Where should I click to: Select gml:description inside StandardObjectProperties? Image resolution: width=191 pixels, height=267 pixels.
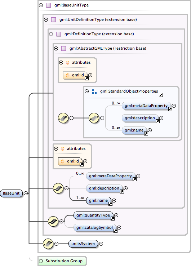pyautogui.click(x=140, y=118)
